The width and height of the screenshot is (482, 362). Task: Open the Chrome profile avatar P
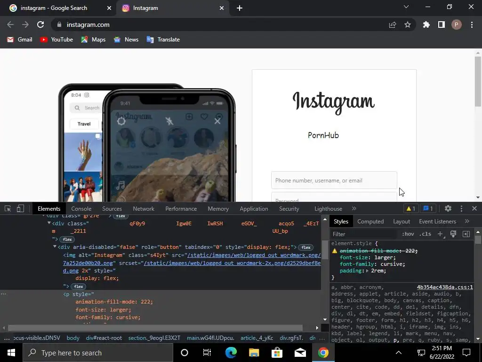pos(457,25)
